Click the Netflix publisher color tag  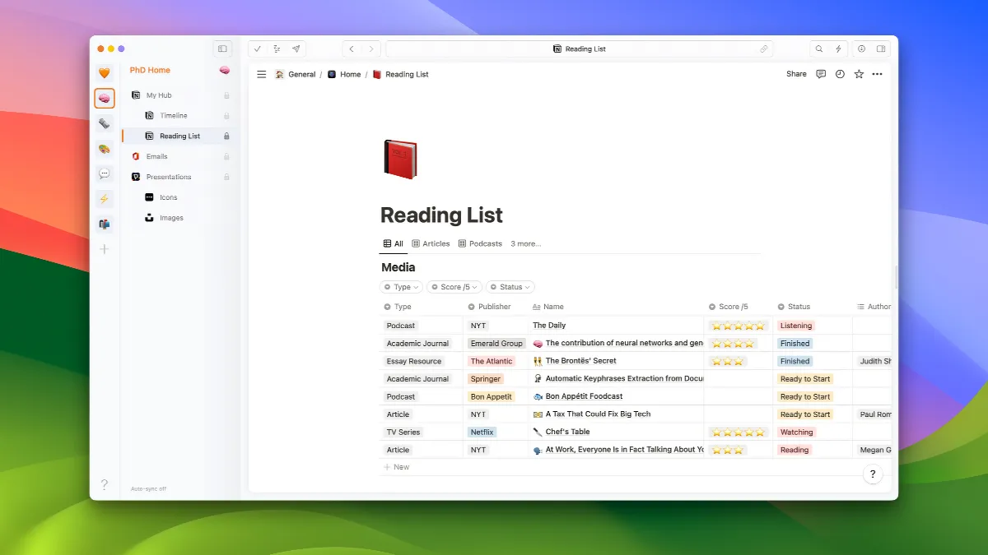point(482,432)
